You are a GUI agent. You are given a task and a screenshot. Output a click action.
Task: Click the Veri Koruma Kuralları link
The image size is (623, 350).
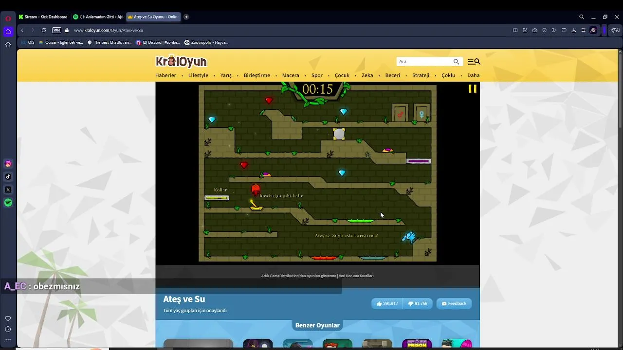[356, 276]
